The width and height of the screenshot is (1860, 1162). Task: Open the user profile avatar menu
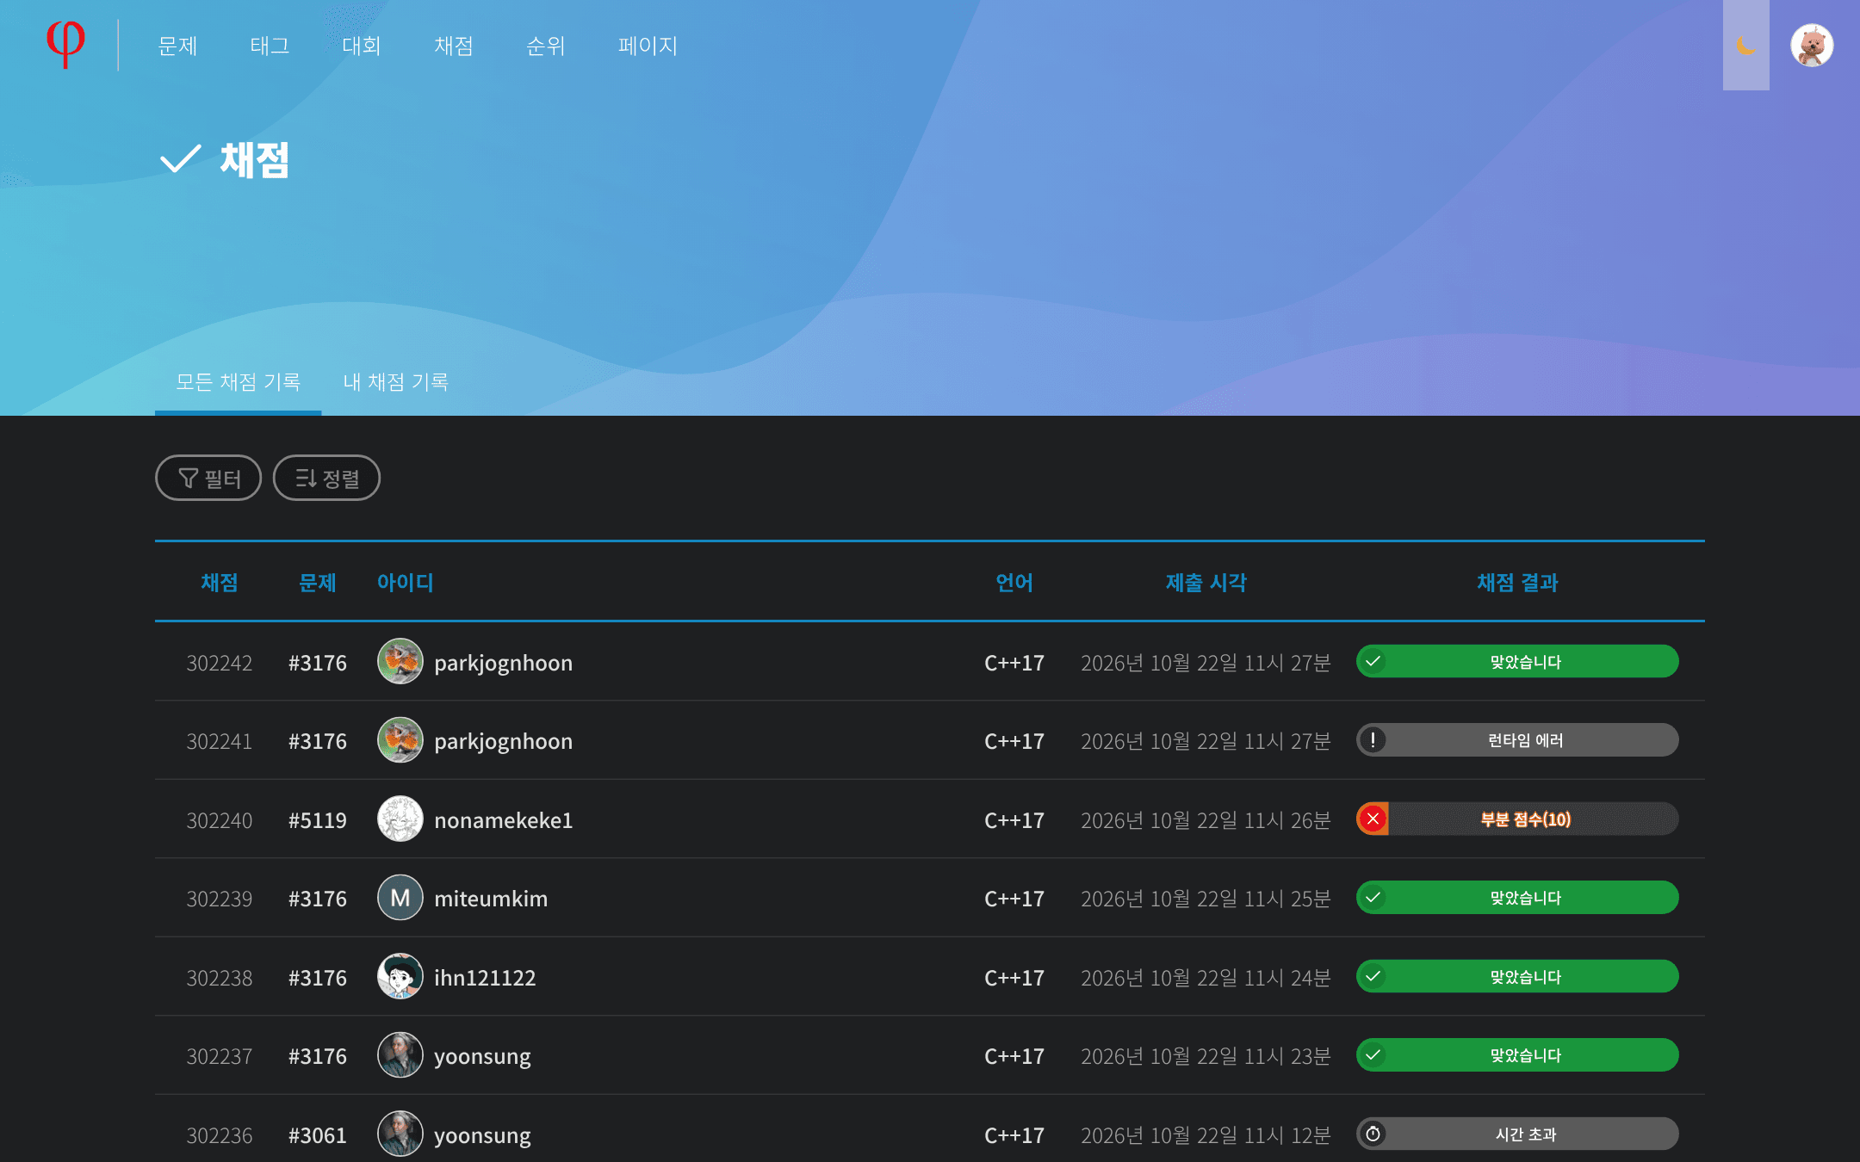[1812, 45]
